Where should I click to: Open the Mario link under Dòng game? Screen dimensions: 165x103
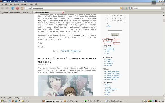[108, 42]
